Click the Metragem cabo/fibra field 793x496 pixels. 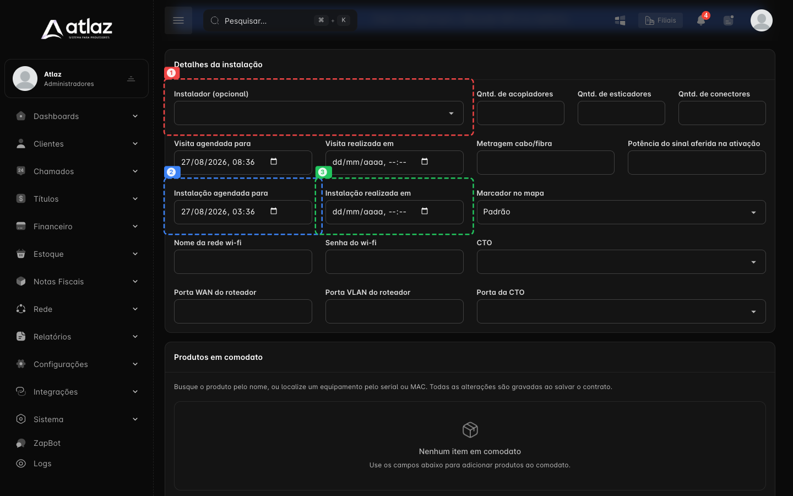546,163
